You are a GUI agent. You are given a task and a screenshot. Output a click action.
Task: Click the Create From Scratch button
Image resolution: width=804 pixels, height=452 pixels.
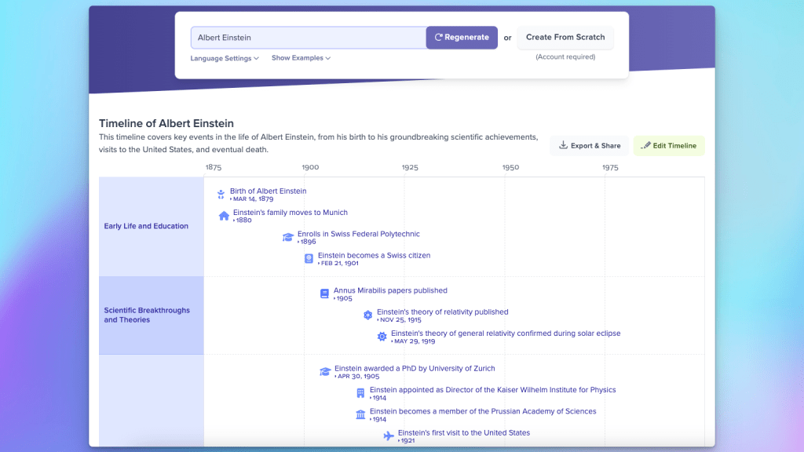click(565, 37)
